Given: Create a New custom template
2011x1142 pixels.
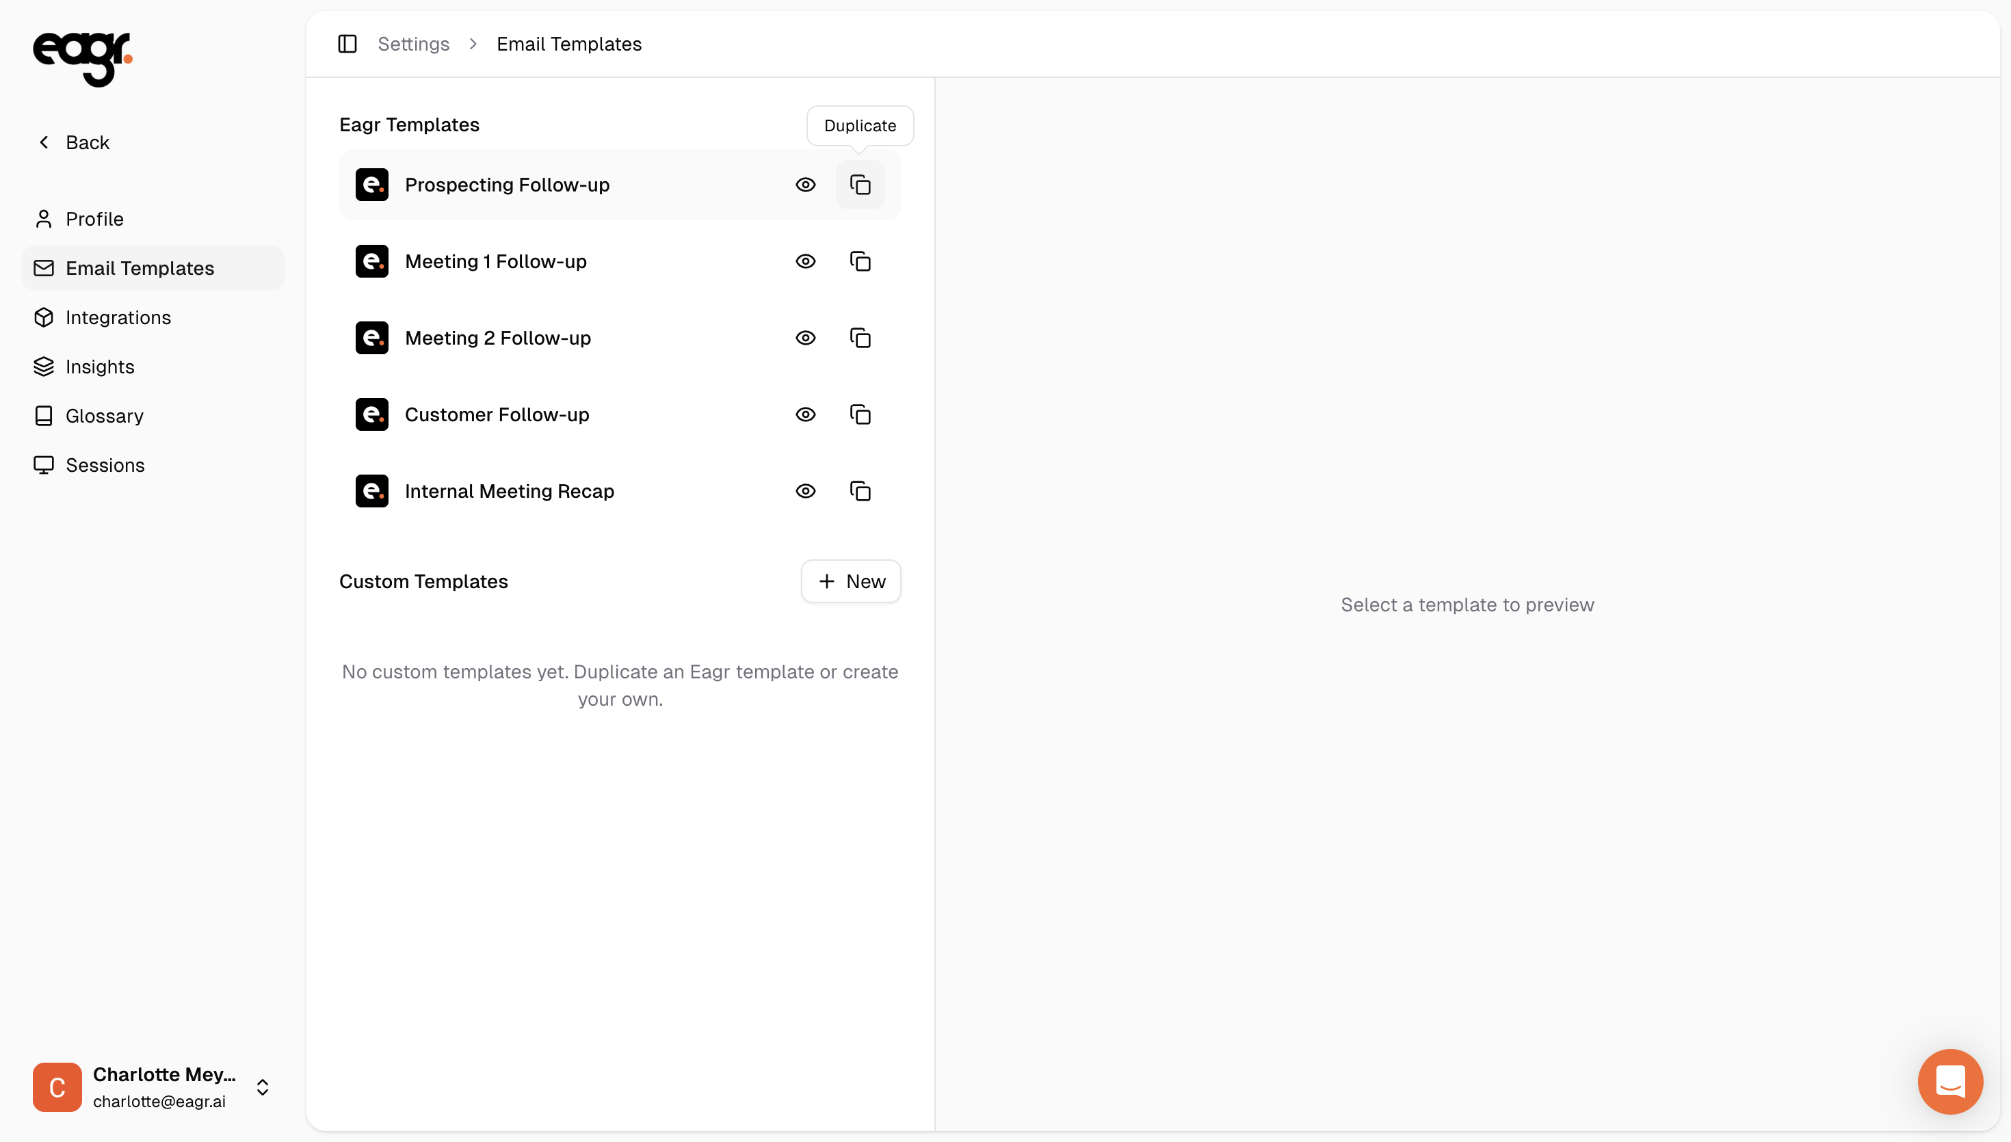Looking at the screenshot, I should pyautogui.click(x=851, y=581).
